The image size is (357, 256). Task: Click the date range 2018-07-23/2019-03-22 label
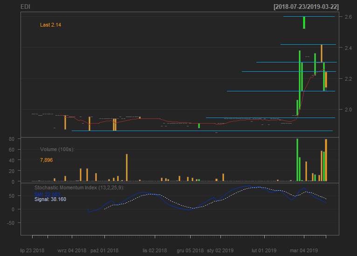coord(306,7)
